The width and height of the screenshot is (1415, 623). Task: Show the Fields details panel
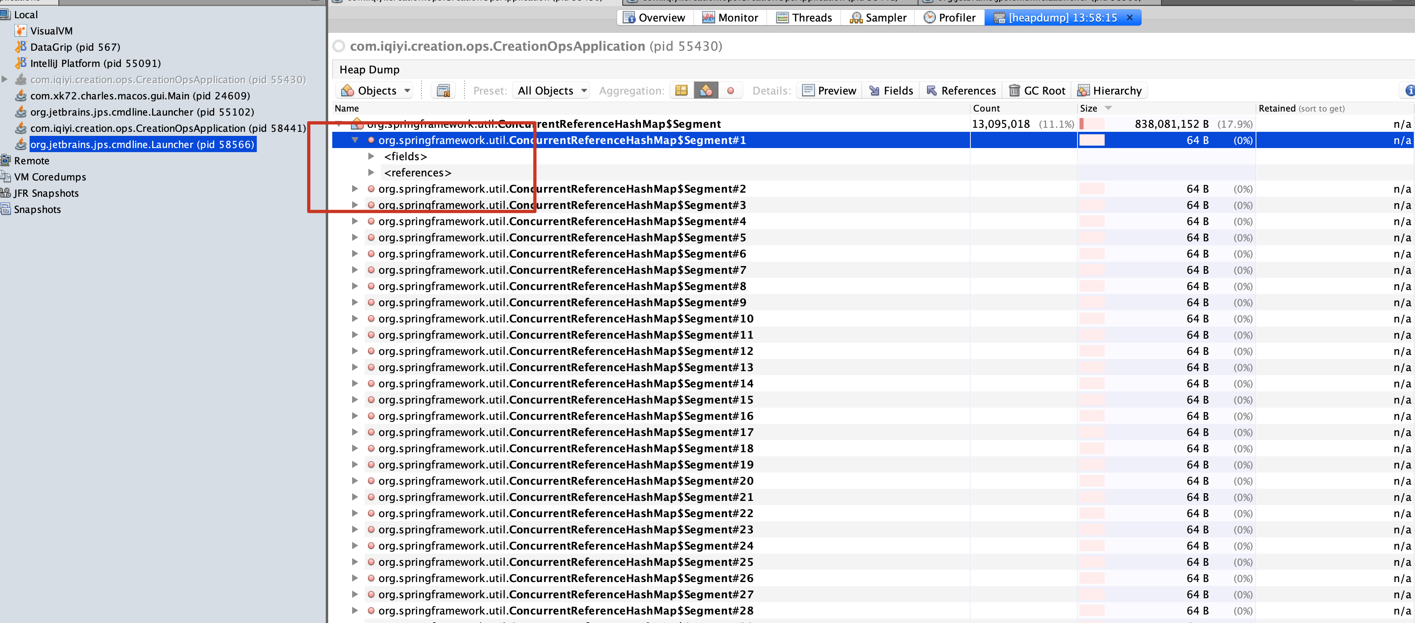click(891, 90)
